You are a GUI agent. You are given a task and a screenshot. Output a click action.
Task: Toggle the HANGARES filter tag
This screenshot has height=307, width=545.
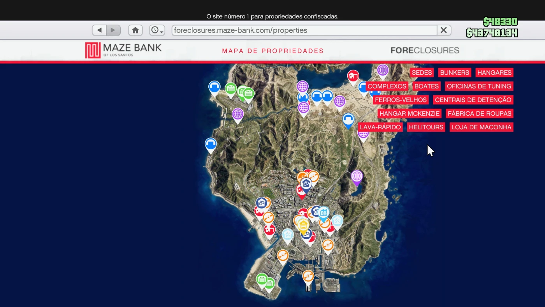(494, 72)
